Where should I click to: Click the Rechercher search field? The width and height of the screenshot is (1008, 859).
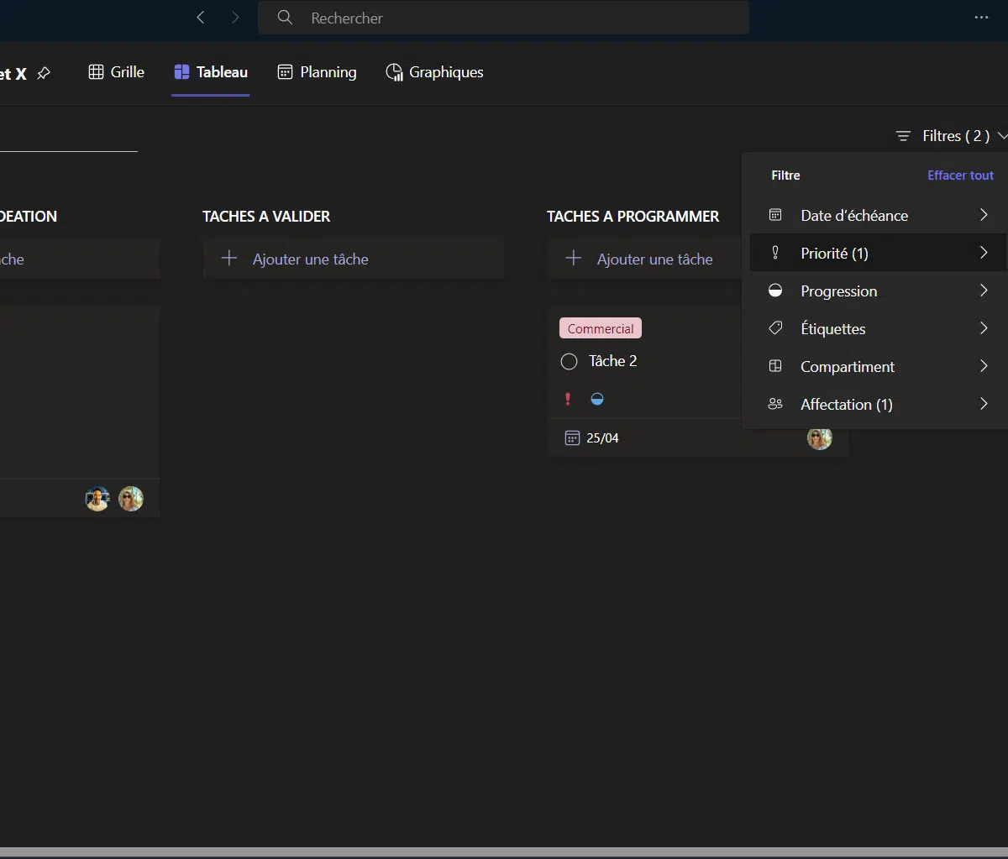504,18
